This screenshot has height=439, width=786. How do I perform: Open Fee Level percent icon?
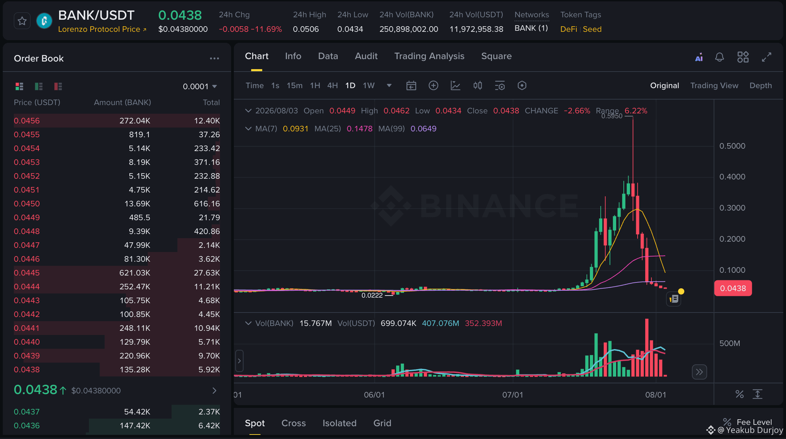727,422
